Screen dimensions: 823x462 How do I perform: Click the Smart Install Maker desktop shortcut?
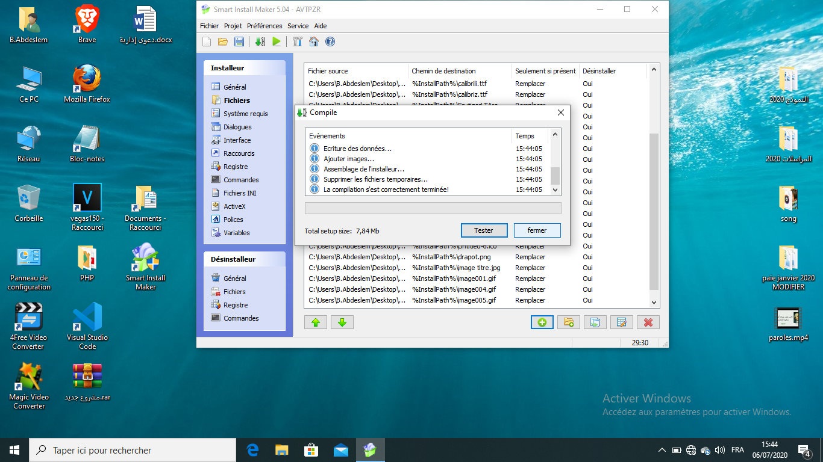pos(145,266)
